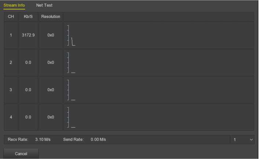Click channel 4 resolution 0x0 cell
This screenshot has width=259, height=159.
tap(51, 117)
